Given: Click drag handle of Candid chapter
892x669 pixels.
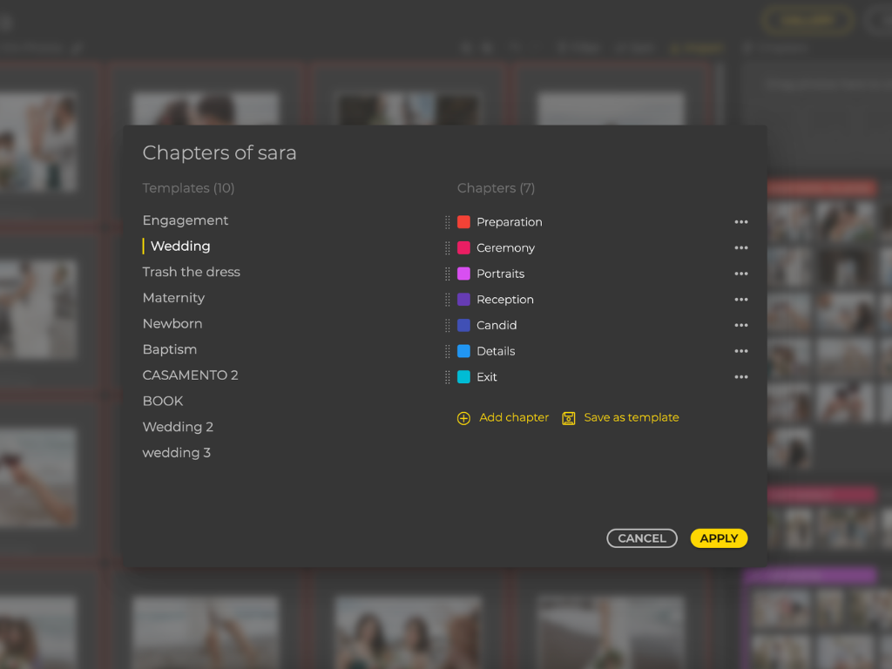Looking at the screenshot, I should pyautogui.click(x=447, y=326).
